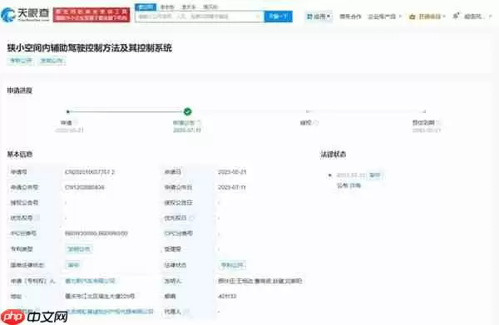This screenshot has height=325, width=499.
Task: Select the highlighted 查公司 search tab
Action: coord(146,7)
